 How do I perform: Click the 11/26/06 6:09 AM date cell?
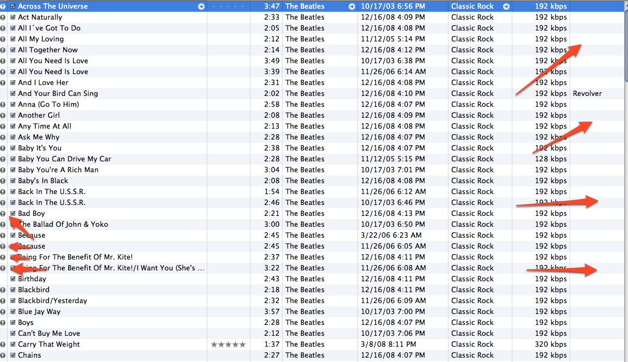coord(393,301)
